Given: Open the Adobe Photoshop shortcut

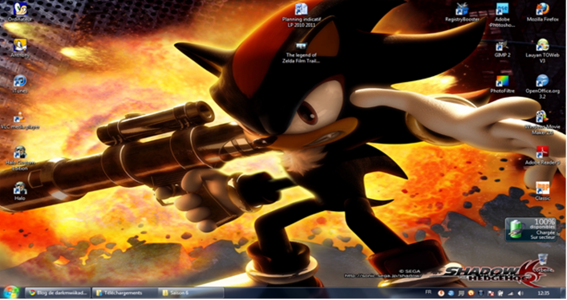Looking at the screenshot, I should point(502,15).
